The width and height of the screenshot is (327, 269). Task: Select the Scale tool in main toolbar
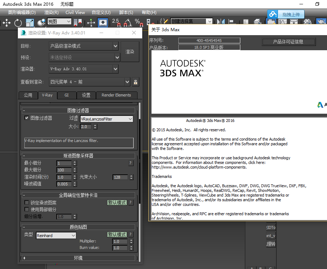[x=30, y=23]
